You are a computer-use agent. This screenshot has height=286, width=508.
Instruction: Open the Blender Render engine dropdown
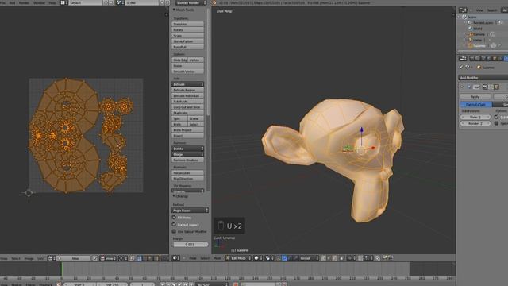(190, 2)
